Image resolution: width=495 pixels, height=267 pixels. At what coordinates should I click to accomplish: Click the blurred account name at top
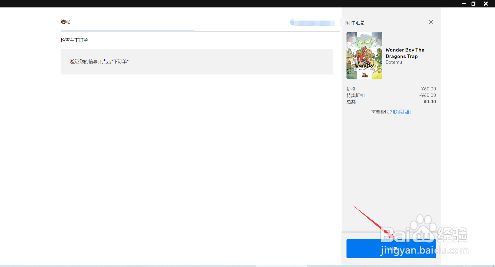tap(312, 22)
